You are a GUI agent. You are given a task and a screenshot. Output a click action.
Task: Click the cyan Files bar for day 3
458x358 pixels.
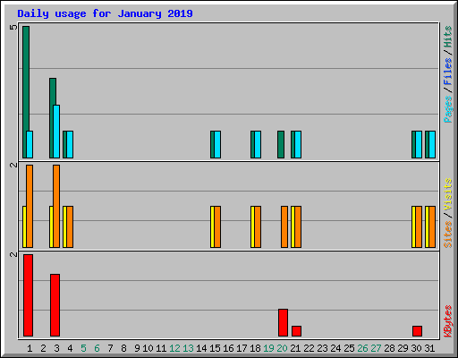tap(56, 132)
